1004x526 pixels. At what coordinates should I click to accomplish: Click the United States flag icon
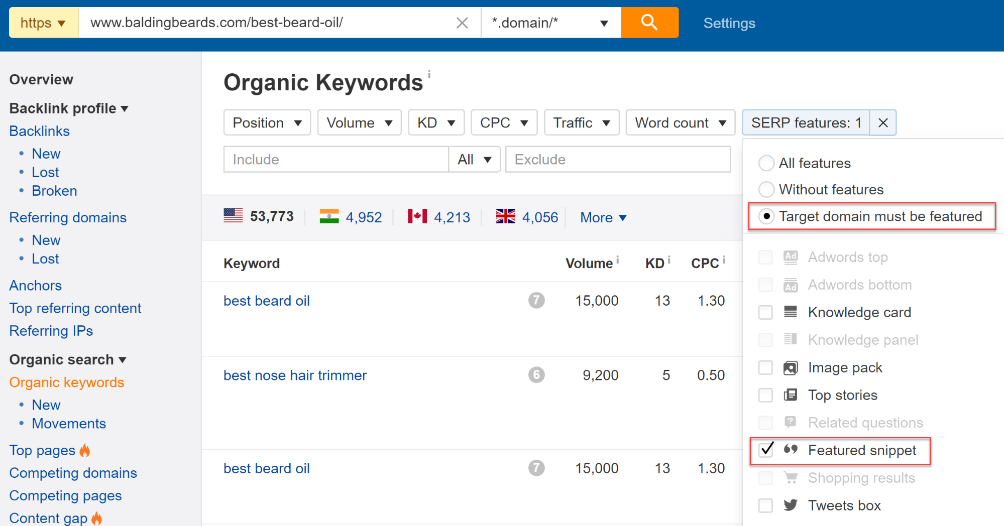pyautogui.click(x=233, y=216)
